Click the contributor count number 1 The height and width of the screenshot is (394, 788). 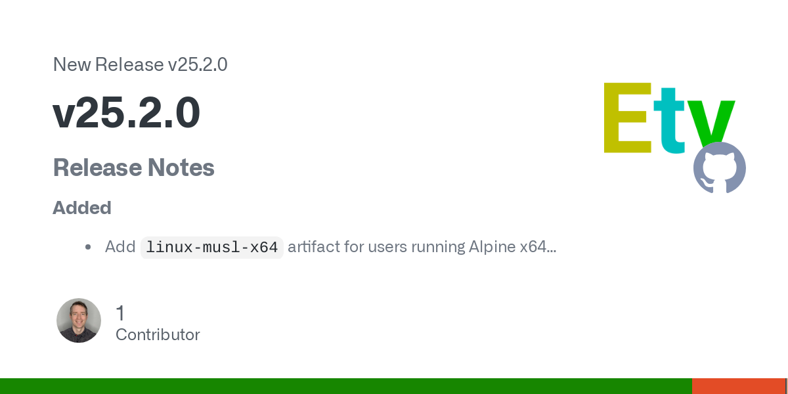(x=120, y=313)
